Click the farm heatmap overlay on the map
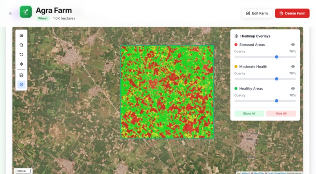This screenshot has width=316, height=174. point(167,92)
